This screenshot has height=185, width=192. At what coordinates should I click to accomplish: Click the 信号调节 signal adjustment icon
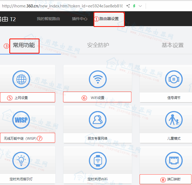(x=174, y=79)
